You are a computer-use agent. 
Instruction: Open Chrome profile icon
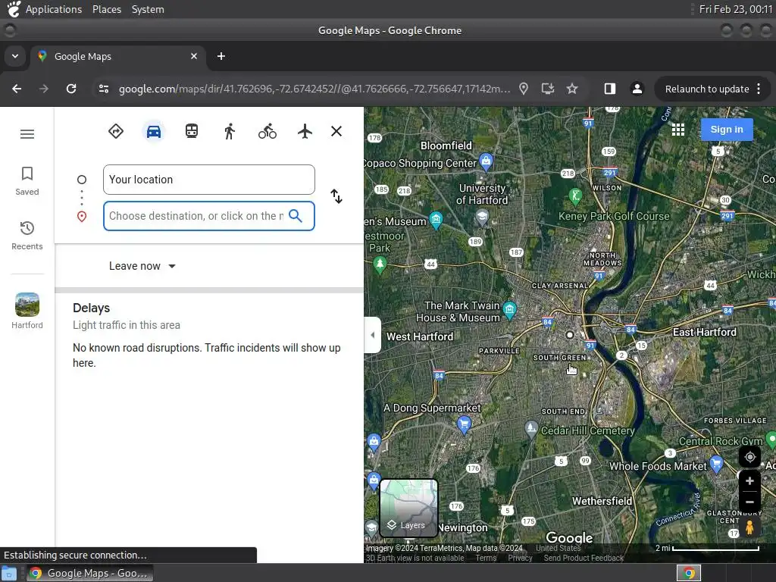pyautogui.click(x=637, y=89)
